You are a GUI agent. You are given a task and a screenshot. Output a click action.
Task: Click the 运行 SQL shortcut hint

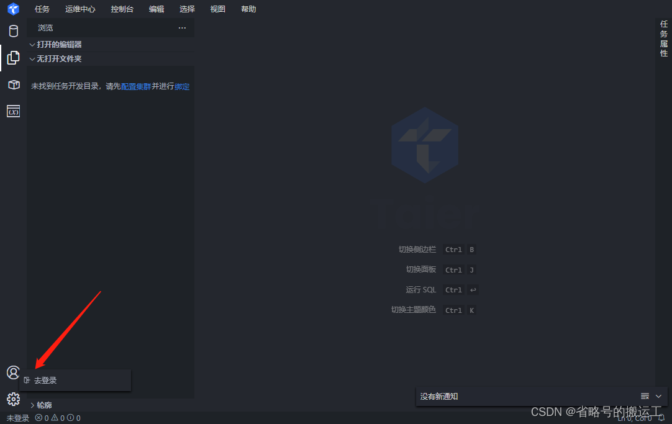click(442, 289)
